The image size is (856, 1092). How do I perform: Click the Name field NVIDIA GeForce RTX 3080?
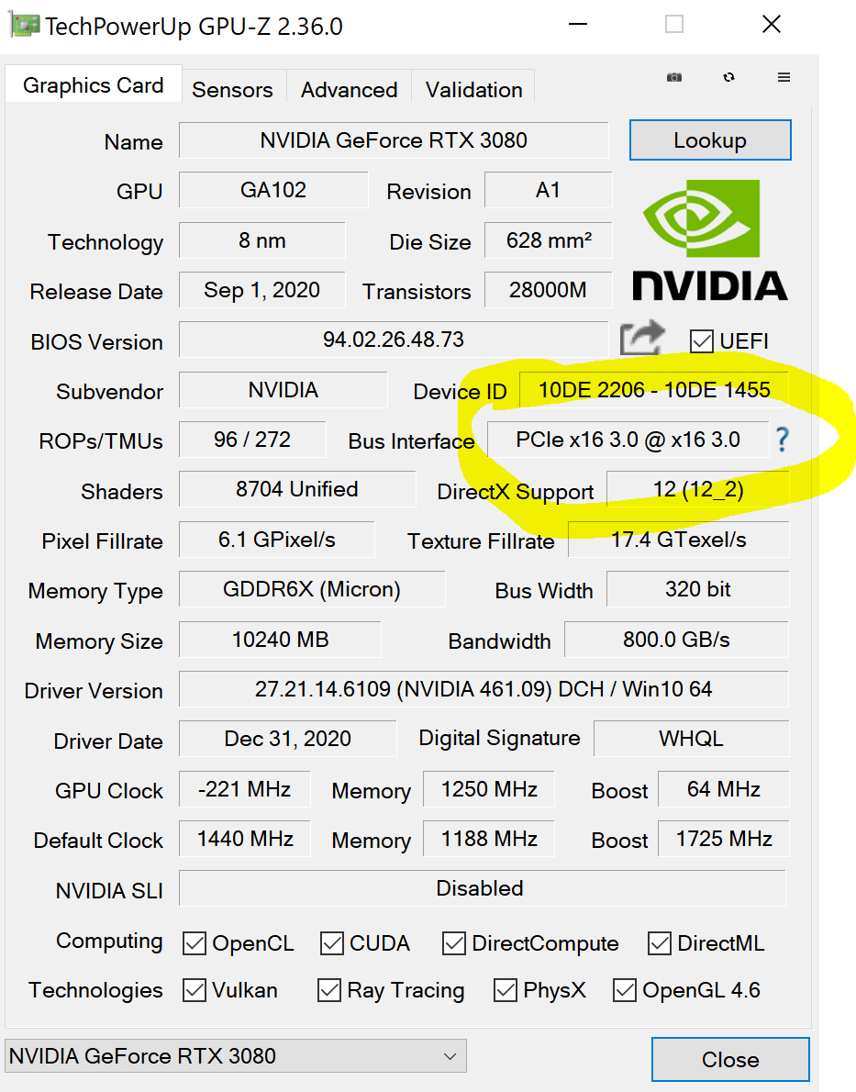click(x=394, y=140)
